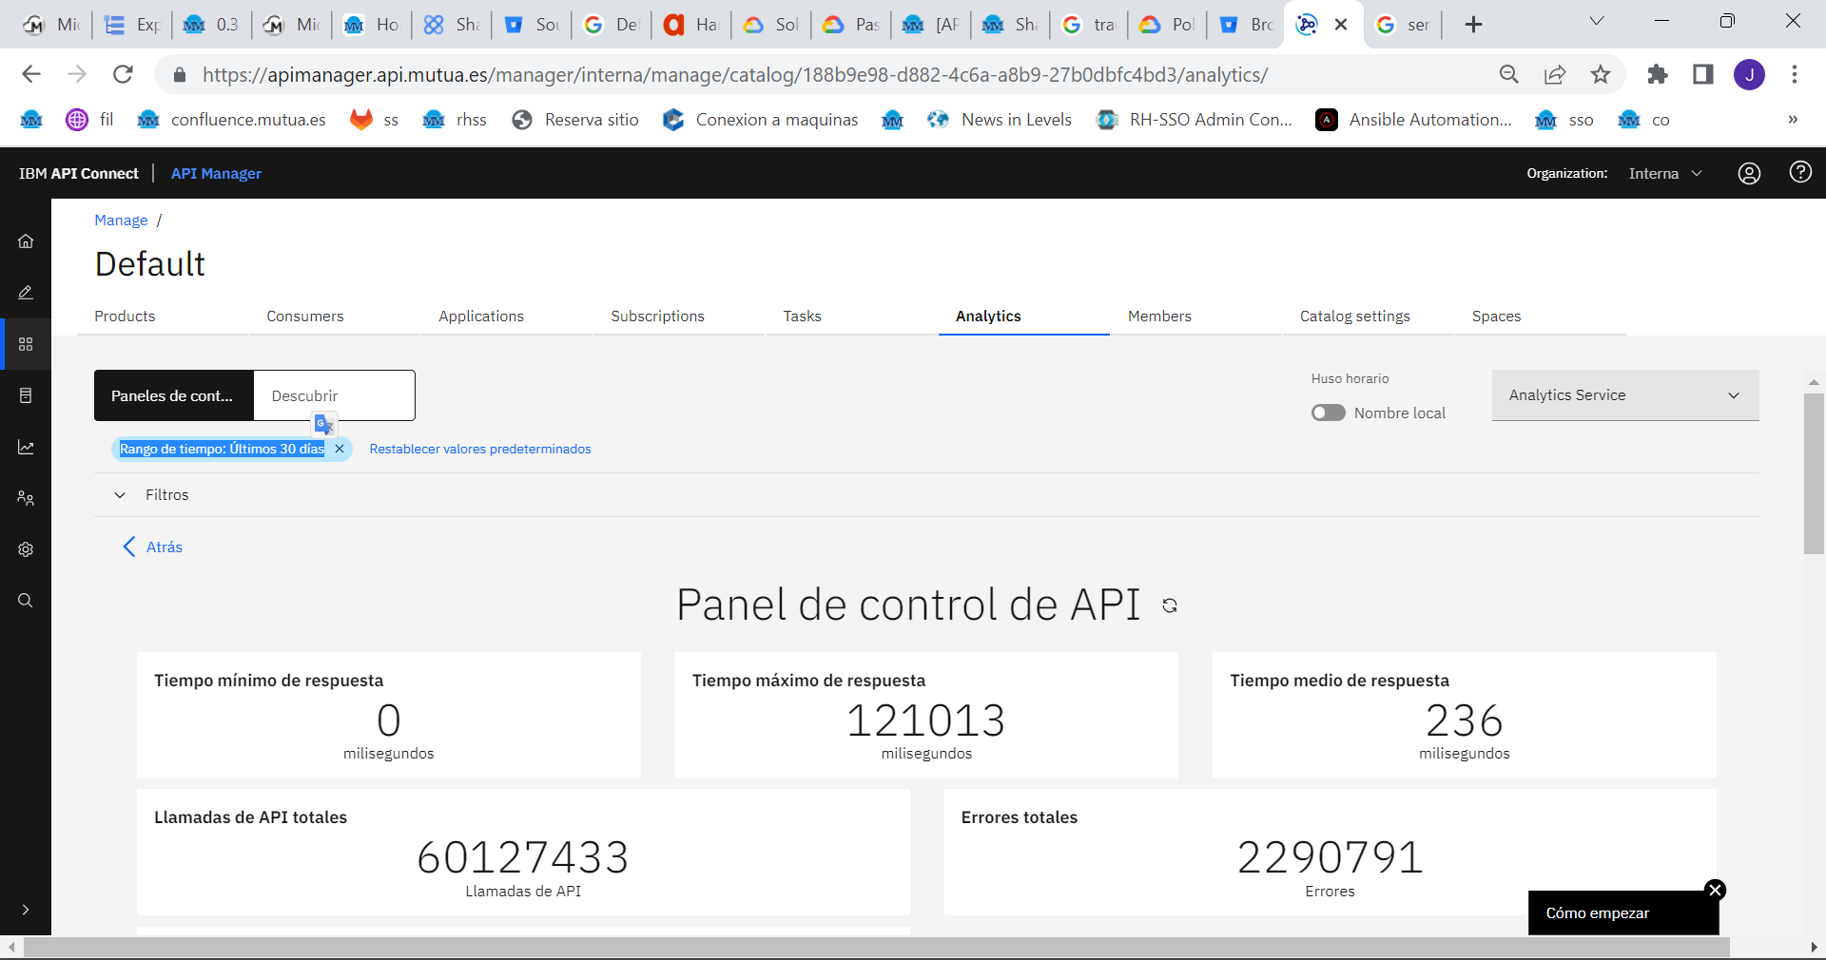The image size is (1826, 960).
Task: Click the Home icon in left sidebar
Action: click(26, 241)
